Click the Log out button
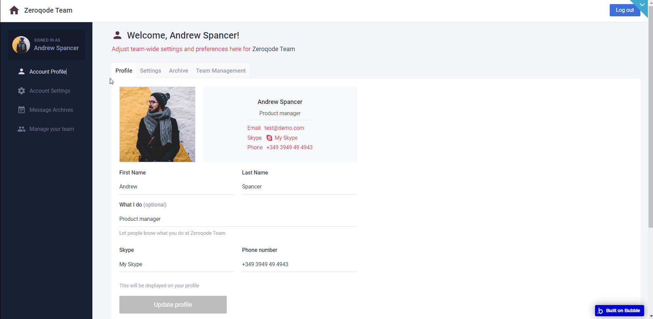The image size is (653, 319). (x=624, y=10)
